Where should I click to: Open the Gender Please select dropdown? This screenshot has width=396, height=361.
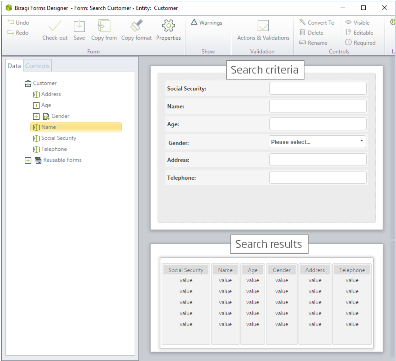[x=317, y=142]
